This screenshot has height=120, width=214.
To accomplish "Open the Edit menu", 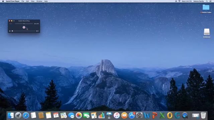I will click(27, 1).
